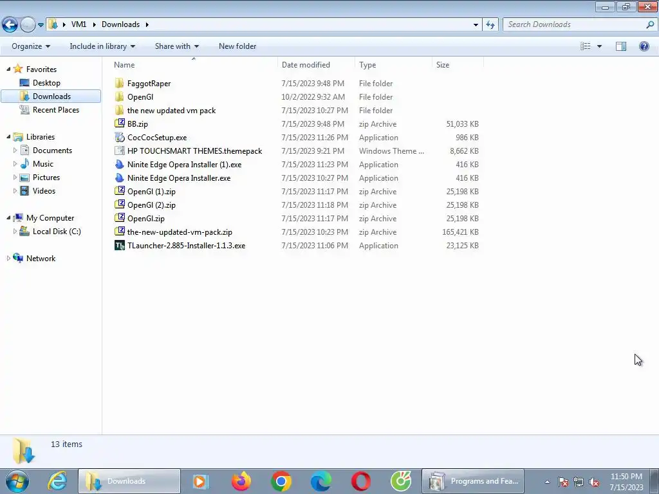Collapse the Libraries group

pos(8,136)
